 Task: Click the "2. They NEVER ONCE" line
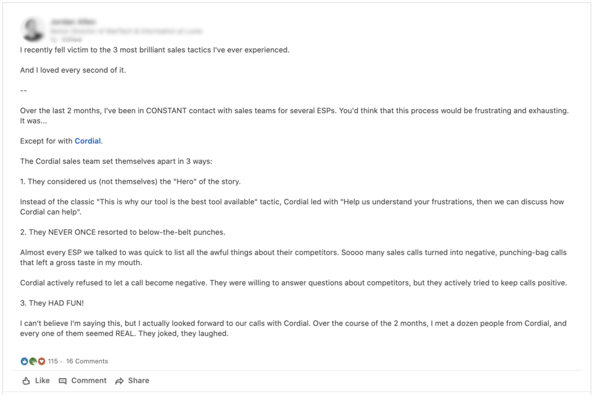[123, 232]
